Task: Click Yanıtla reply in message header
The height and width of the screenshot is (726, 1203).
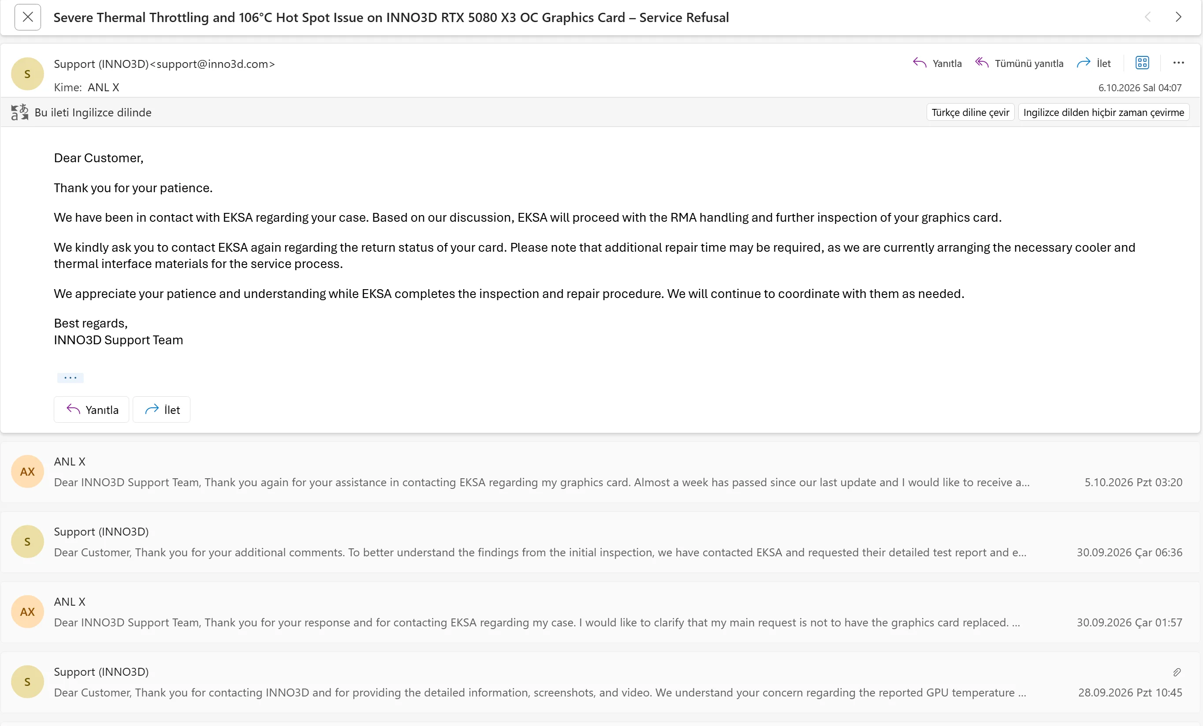Action: (937, 63)
